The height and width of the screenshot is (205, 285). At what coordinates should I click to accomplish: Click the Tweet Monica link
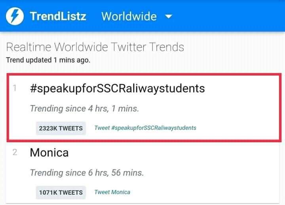point(112,192)
